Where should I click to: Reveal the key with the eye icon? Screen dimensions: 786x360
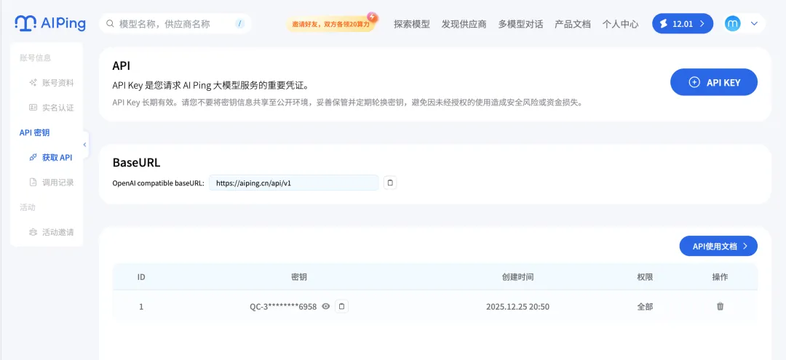pos(326,306)
